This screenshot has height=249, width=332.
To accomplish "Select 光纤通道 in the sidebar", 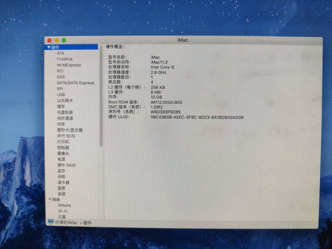I will [65, 119].
